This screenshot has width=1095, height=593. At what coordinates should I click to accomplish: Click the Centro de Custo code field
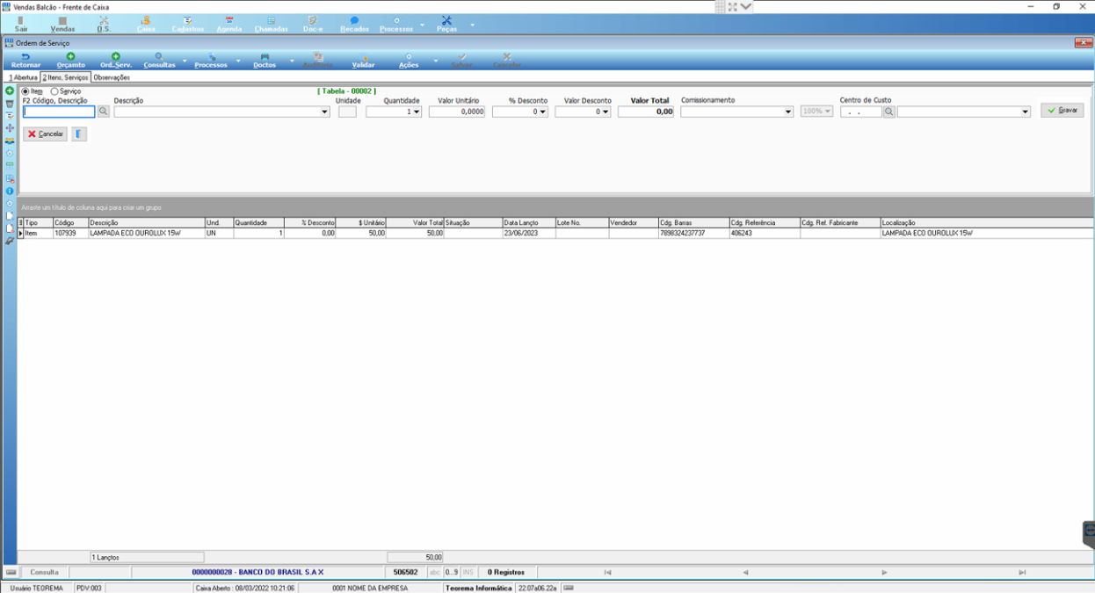(860, 112)
